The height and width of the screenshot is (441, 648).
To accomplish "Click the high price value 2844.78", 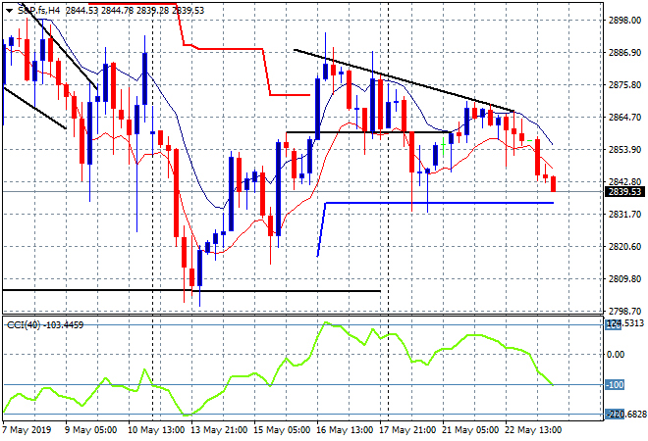I will (x=117, y=11).
